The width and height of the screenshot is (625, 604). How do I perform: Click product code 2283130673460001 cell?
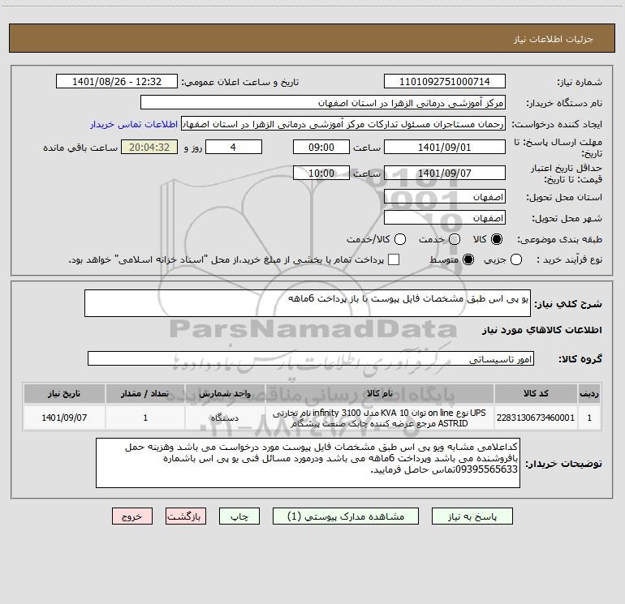pos(536,418)
